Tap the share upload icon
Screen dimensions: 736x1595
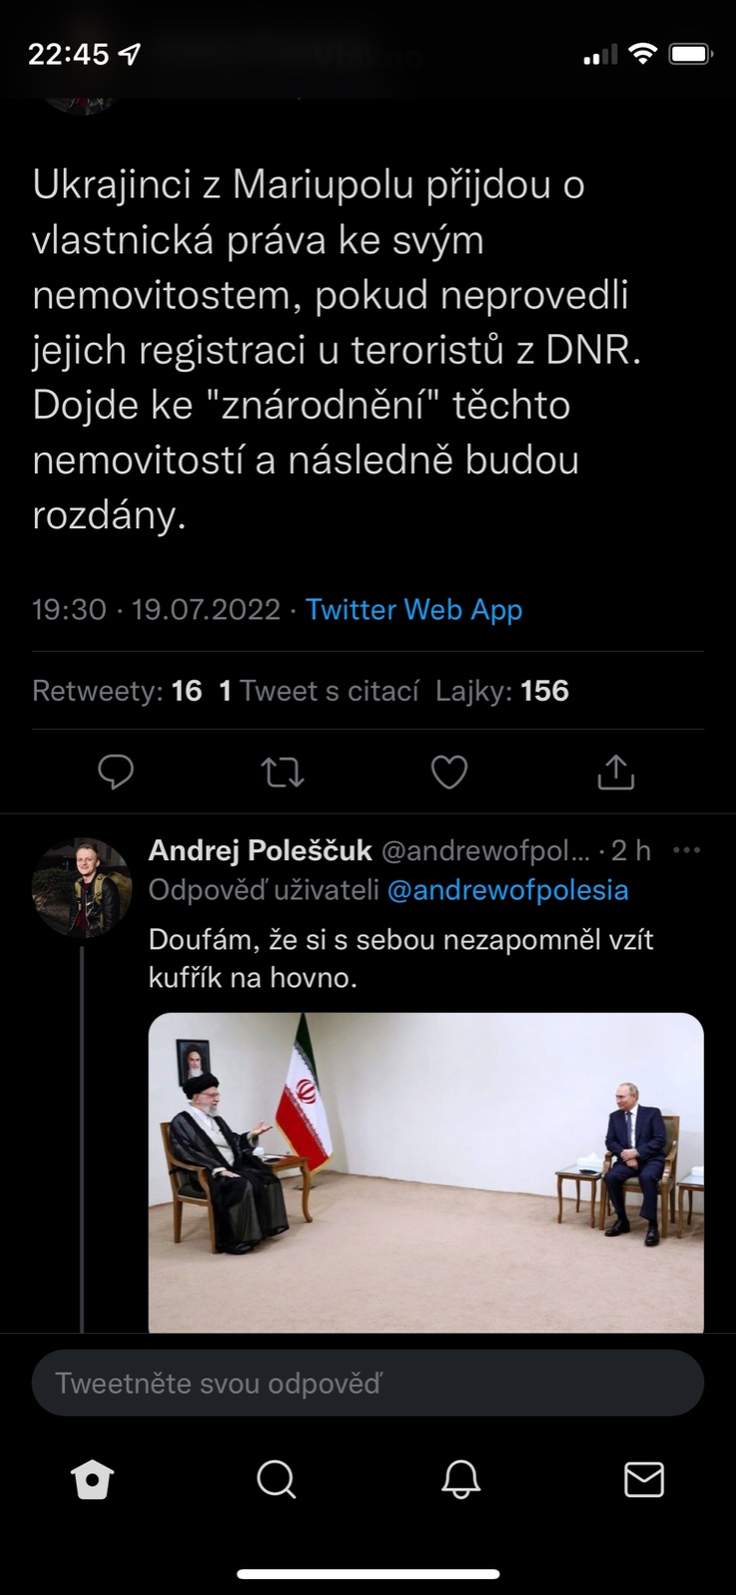(x=615, y=772)
